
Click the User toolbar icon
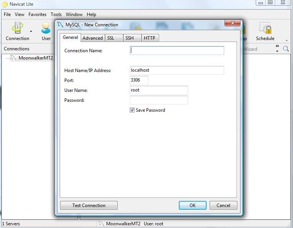[46, 31]
